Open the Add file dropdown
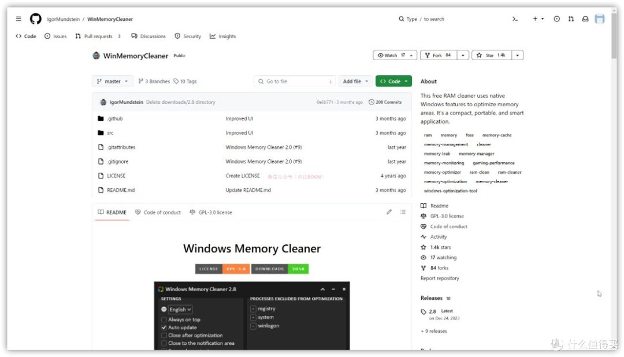Image resolution: width=624 pixels, height=357 pixels. (x=355, y=81)
